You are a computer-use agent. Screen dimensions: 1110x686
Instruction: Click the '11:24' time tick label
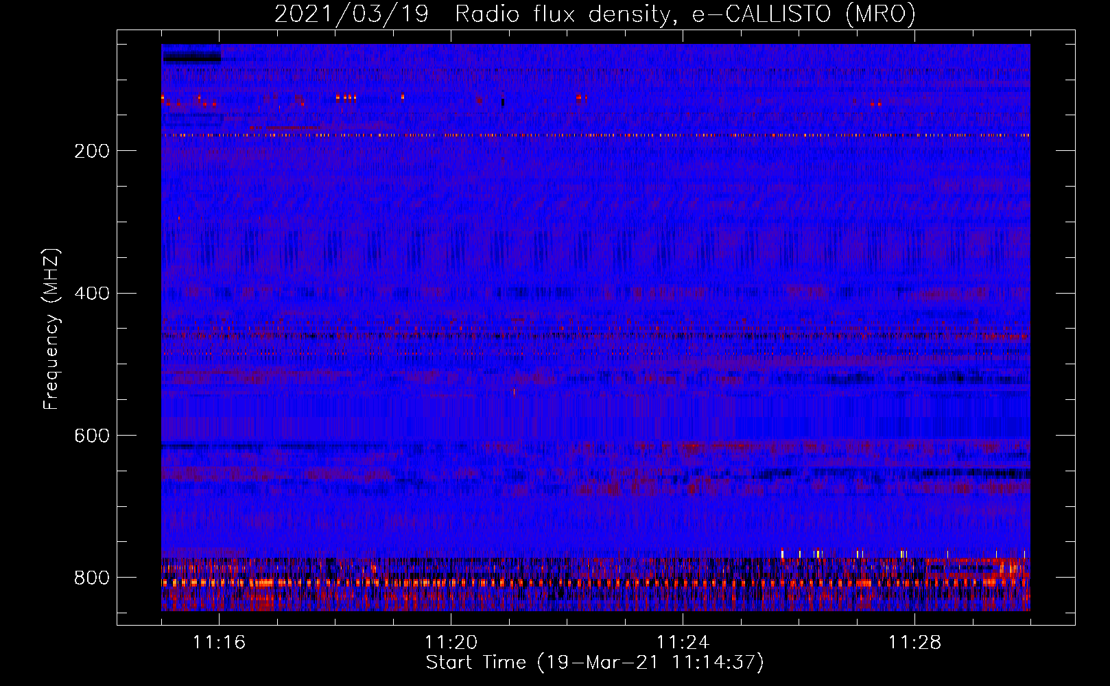[x=683, y=643]
